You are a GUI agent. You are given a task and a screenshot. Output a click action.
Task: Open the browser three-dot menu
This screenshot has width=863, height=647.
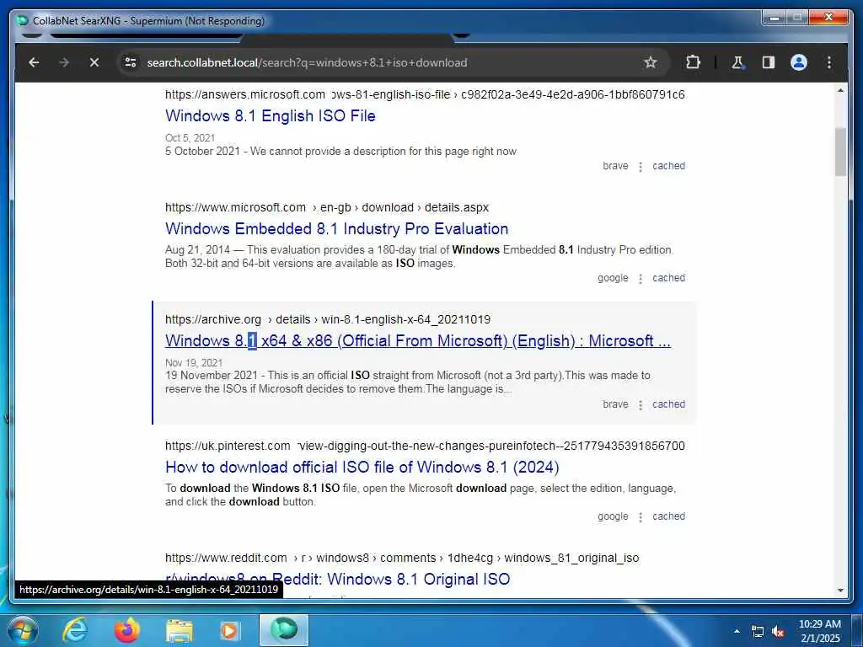point(829,62)
